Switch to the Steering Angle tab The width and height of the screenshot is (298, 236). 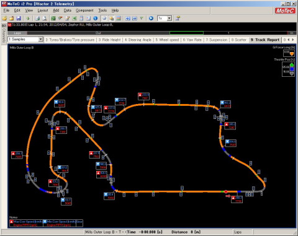click(x=138, y=40)
